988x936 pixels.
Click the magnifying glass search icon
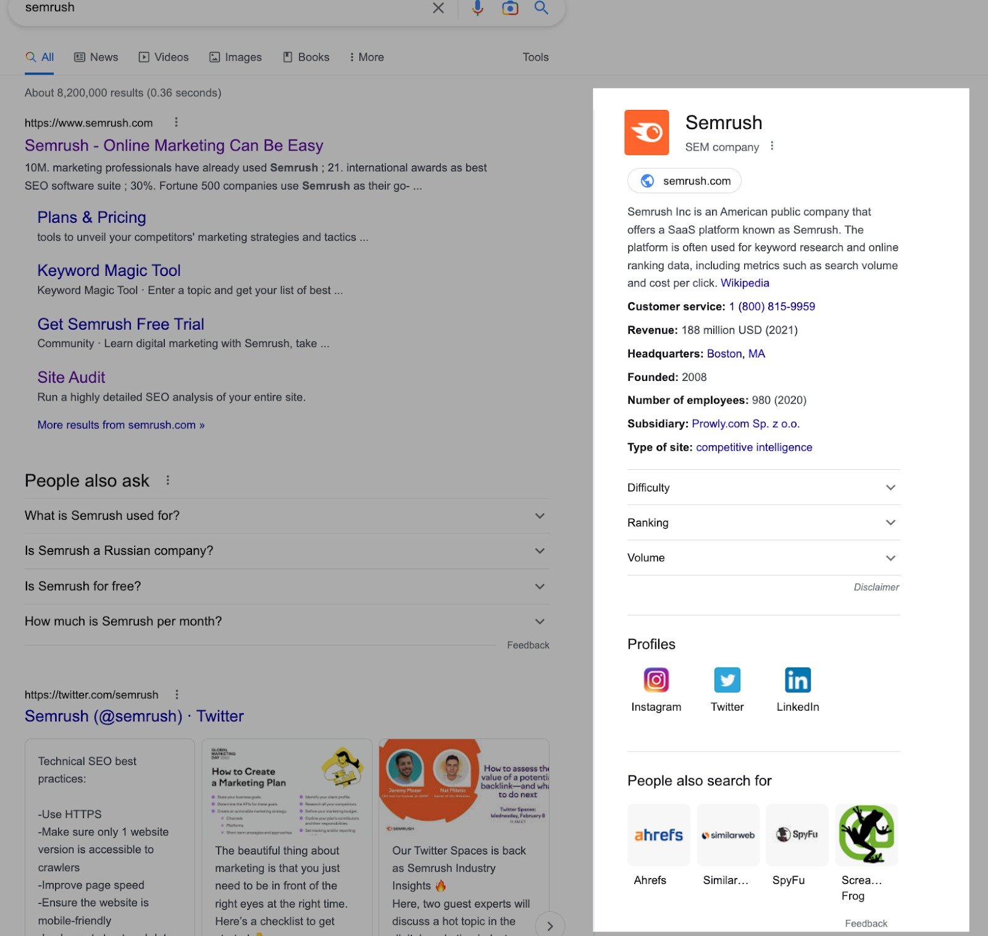pyautogui.click(x=541, y=9)
